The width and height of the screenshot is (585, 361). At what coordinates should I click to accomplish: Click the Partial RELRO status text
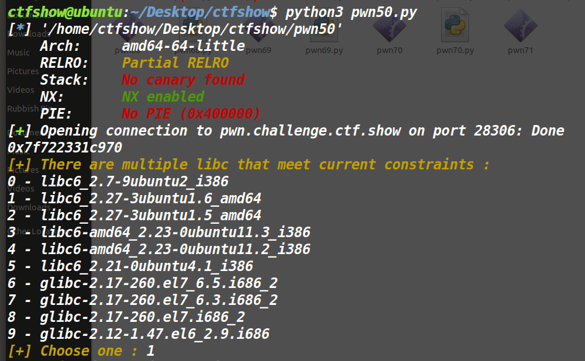[175, 63]
